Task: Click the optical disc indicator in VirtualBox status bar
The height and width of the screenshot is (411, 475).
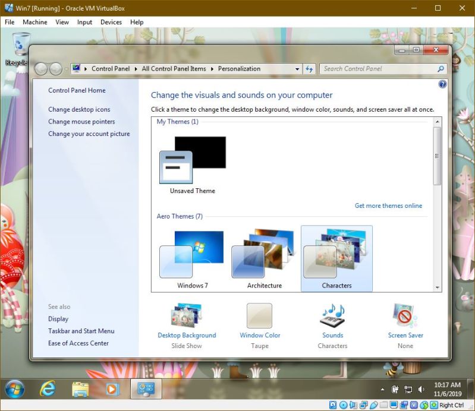Action: click(343, 404)
